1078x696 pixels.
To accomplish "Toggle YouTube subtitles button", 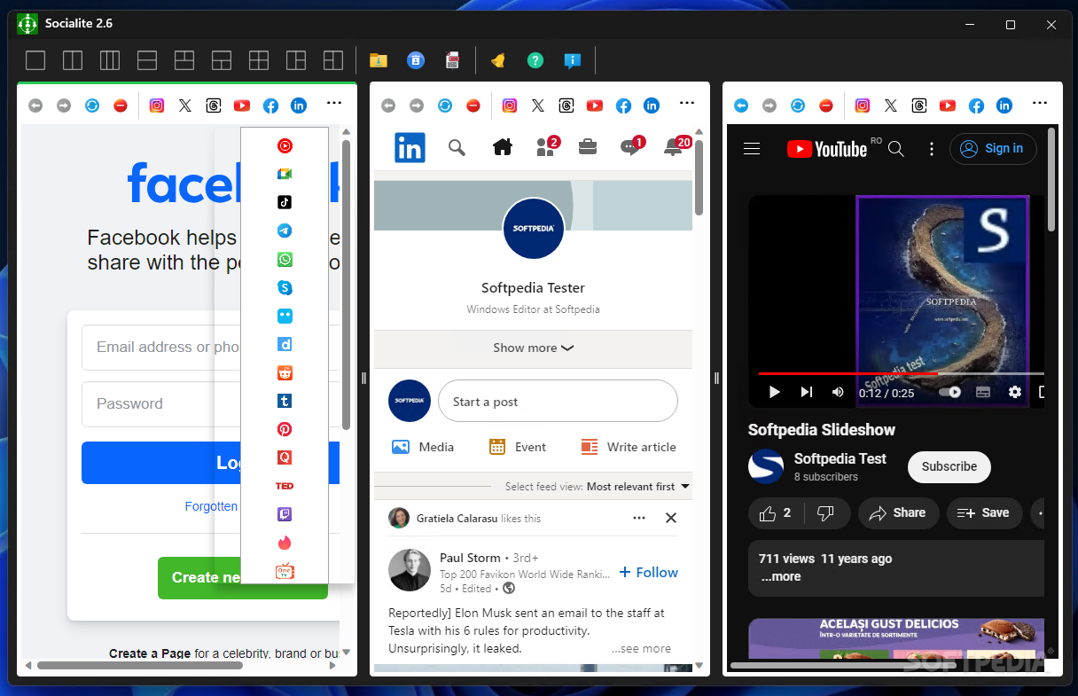I will [983, 392].
